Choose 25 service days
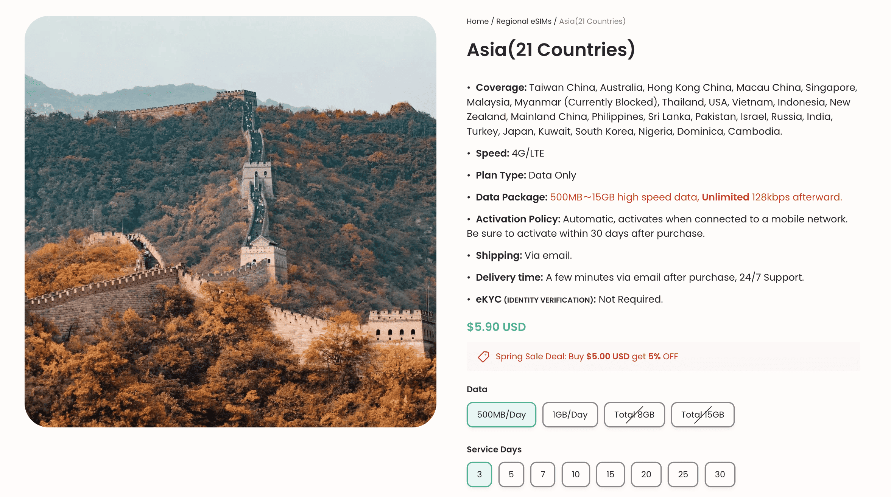This screenshot has height=497, width=891. (683, 474)
